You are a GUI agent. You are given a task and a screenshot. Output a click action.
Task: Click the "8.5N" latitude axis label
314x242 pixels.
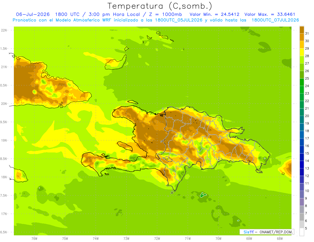coord(3,159)
